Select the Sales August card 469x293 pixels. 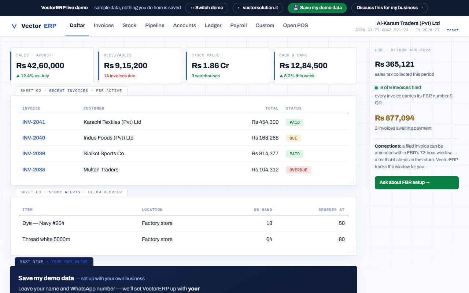tap(52, 66)
